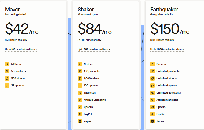Click the 5% fees dollar icon in Mover

(x=7, y=64)
